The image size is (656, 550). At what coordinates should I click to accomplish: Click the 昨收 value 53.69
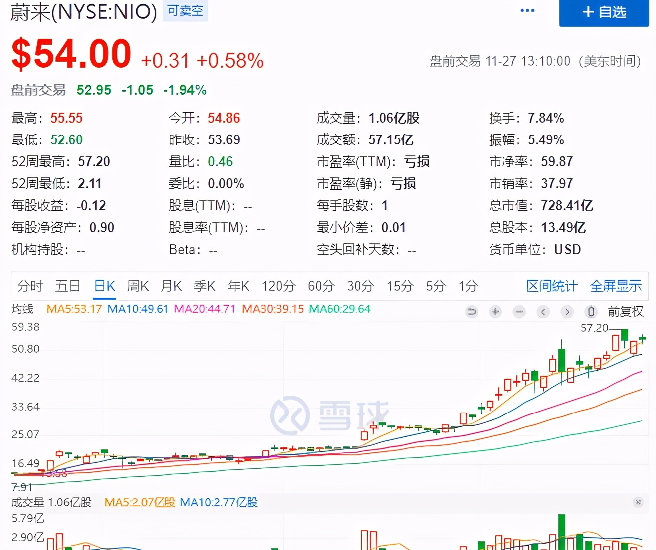(224, 139)
